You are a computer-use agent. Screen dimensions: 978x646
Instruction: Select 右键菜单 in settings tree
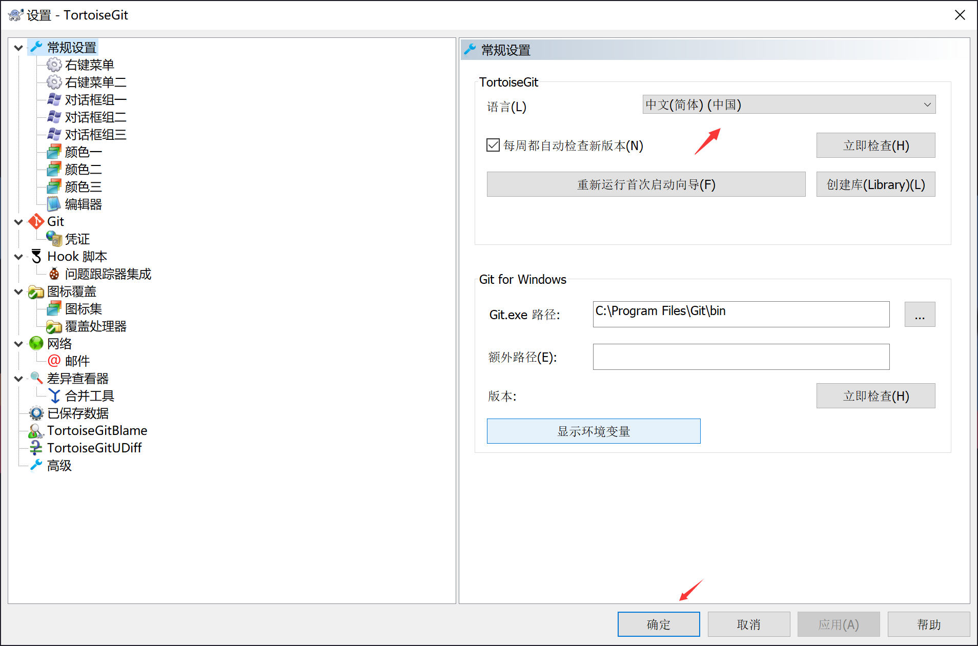(x=90, y=65)
